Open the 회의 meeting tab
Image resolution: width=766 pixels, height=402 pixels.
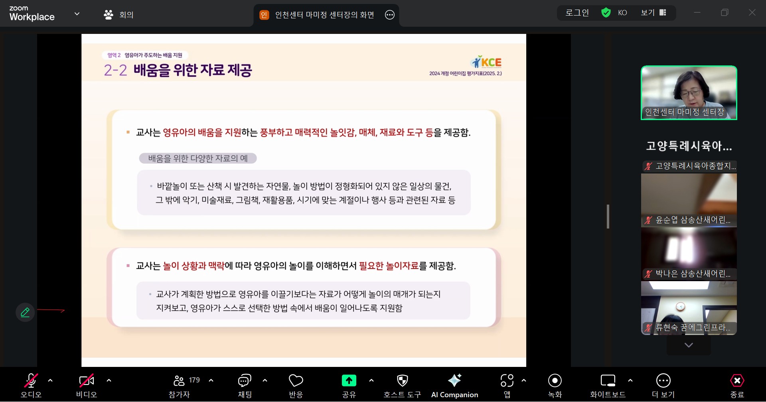119,15
